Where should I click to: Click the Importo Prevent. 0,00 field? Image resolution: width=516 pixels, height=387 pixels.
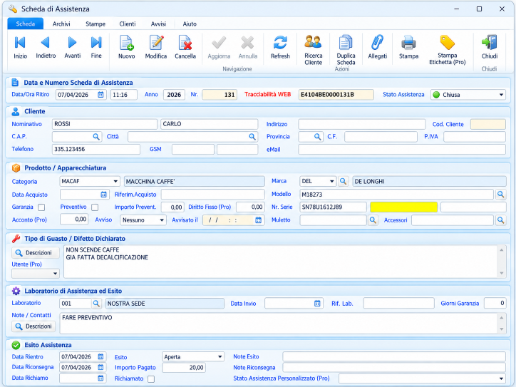(x=172, y=207)
